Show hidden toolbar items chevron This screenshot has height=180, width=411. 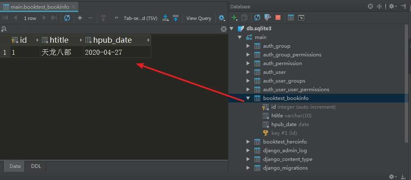pyautogui.click(x=116, y=18)
